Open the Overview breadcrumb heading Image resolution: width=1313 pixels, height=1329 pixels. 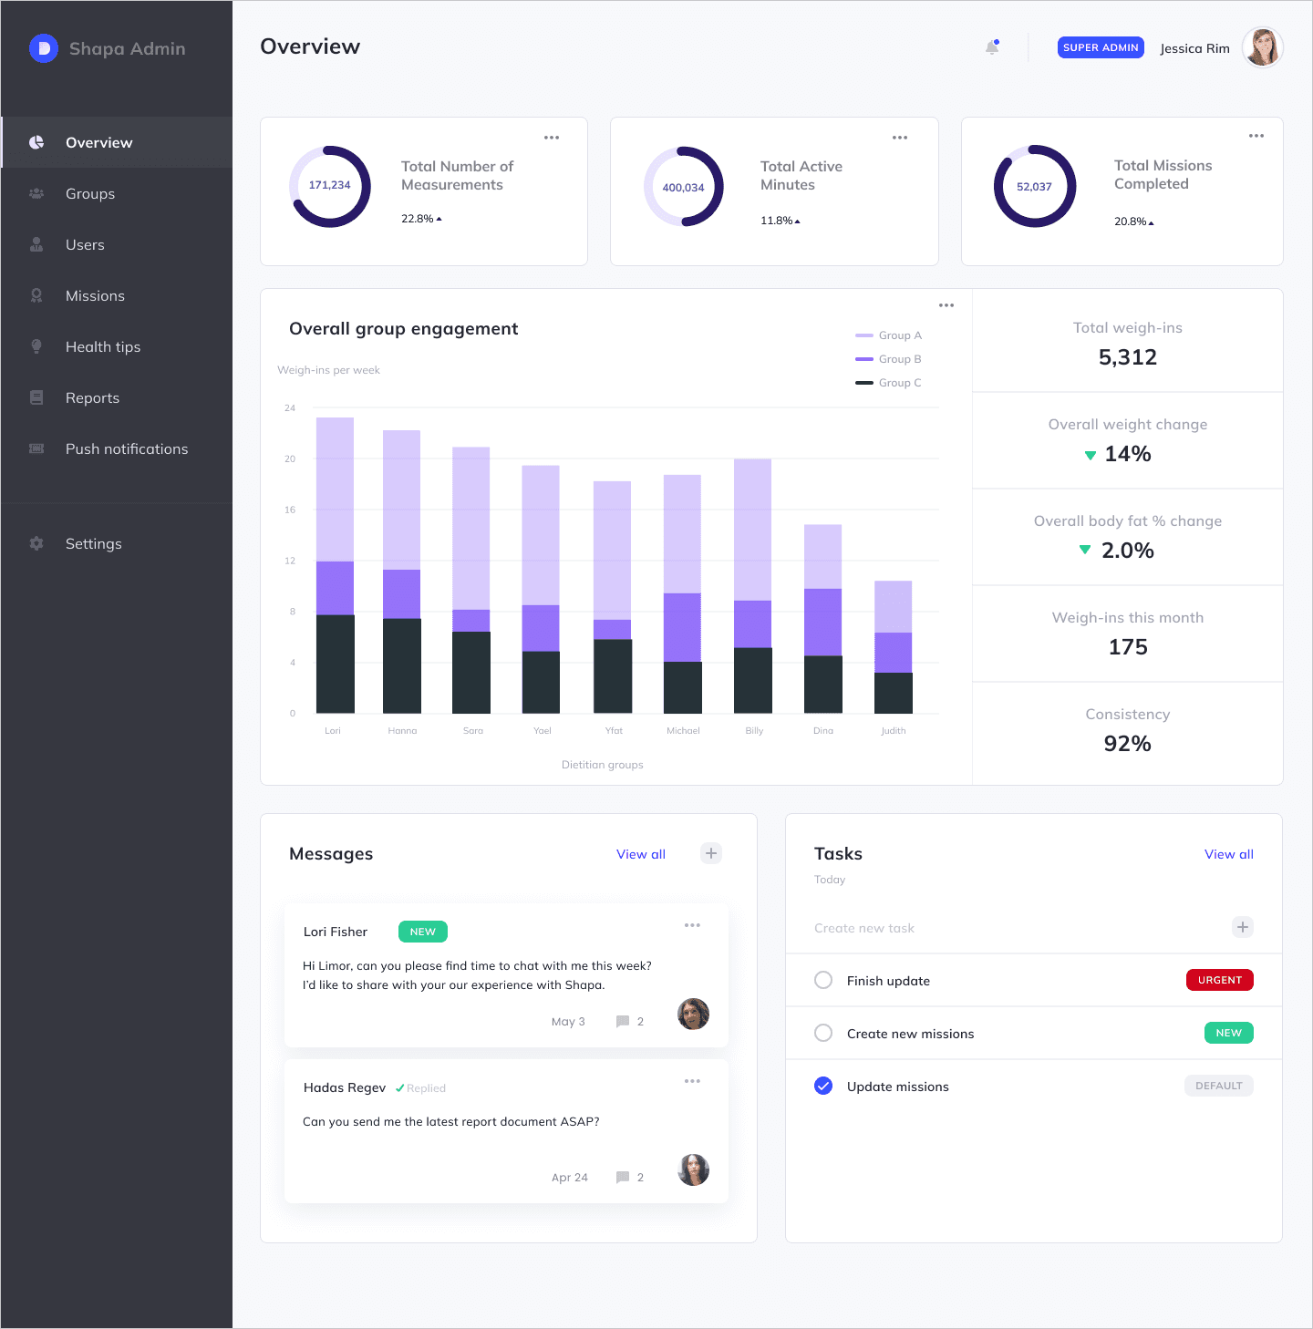[x=310, y=46]
